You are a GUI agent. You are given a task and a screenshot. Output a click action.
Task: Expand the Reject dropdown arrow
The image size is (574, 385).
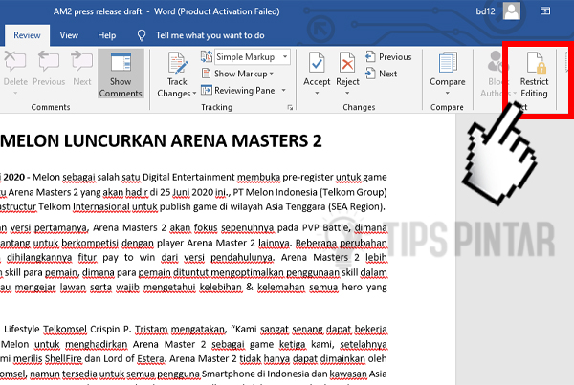[x=347, y=93]
